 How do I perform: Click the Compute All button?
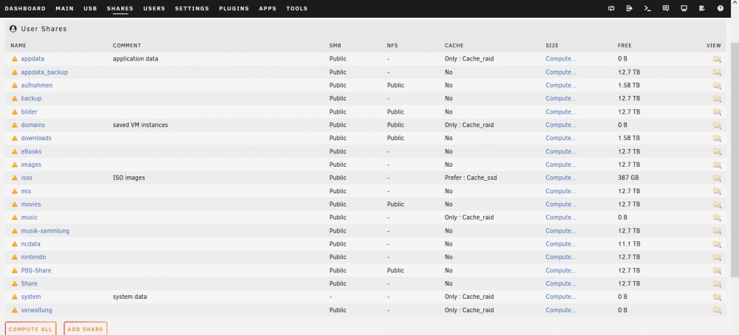30,329
